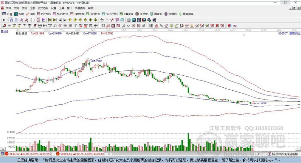
Task: Click the black right arrow icon
Action: point(65,20)
